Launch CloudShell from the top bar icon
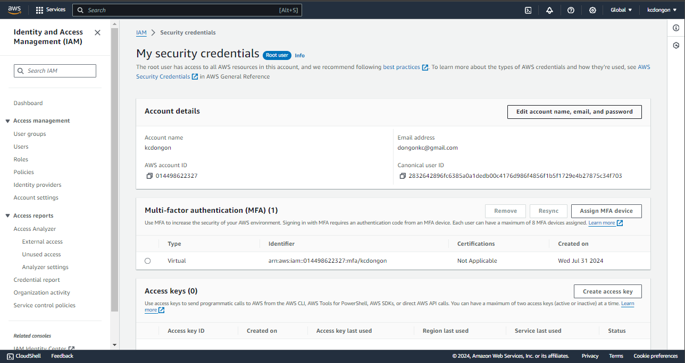The height and width of the screenshot is (363, 685). coord(528,10)
